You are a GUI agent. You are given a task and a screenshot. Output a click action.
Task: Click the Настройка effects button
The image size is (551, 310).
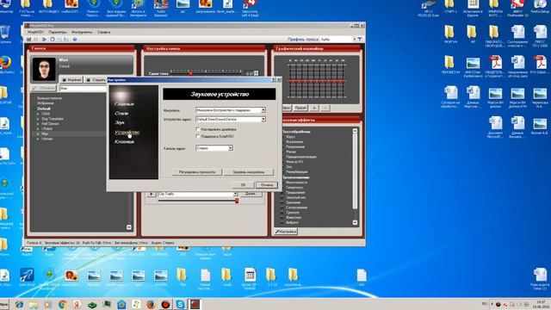tap(286, 232)
